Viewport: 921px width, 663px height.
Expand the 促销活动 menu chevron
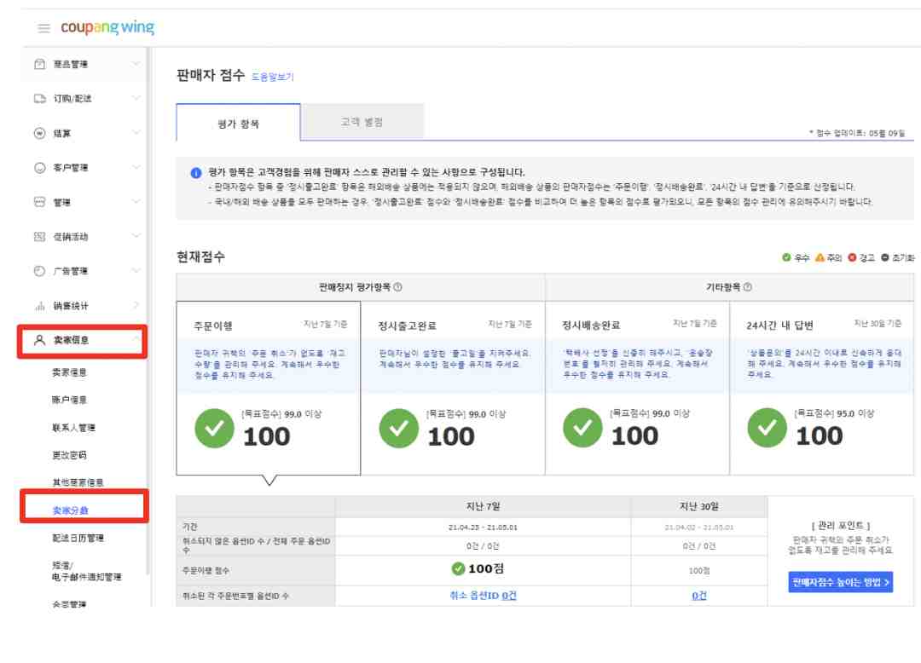[136, 236]
